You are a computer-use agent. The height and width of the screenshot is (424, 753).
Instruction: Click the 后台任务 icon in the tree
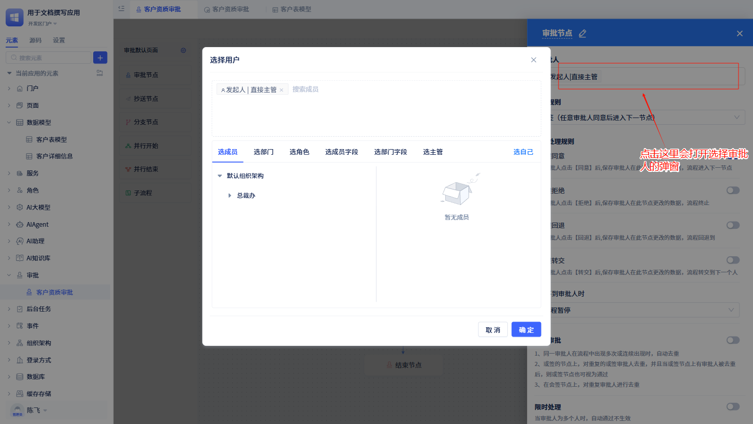[x=20, y=309]
